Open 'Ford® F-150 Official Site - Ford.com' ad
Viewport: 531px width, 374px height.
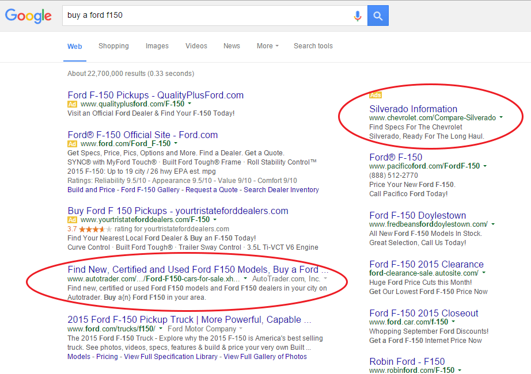(143, 135)
